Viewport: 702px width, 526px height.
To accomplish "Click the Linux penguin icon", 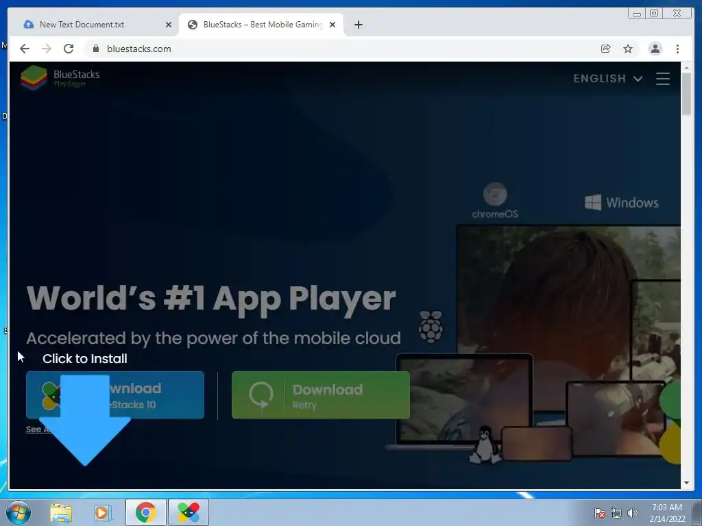I will click(485, 444).
